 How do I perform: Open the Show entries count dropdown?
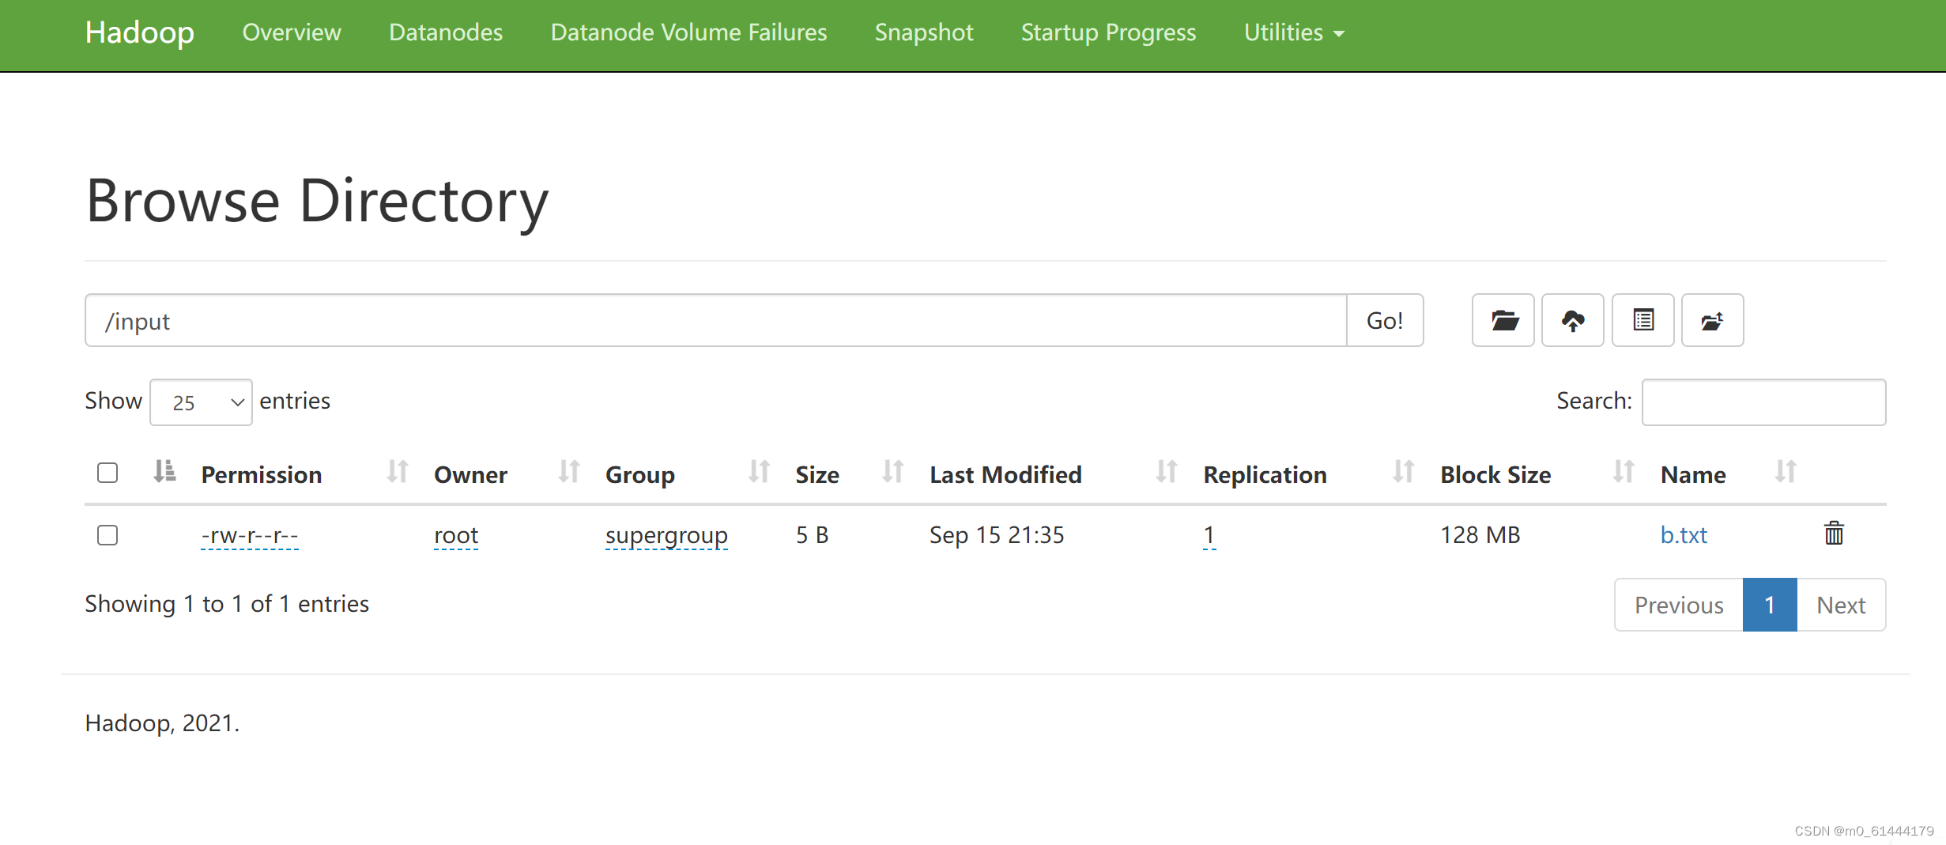pos(201,402)
